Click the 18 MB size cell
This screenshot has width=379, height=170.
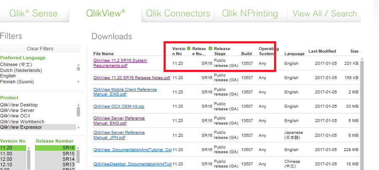tap(352, 164)
